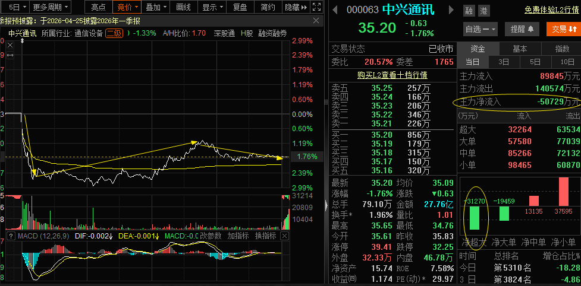Toggle the 亮点 highlights button

click(x=98, y=7)
